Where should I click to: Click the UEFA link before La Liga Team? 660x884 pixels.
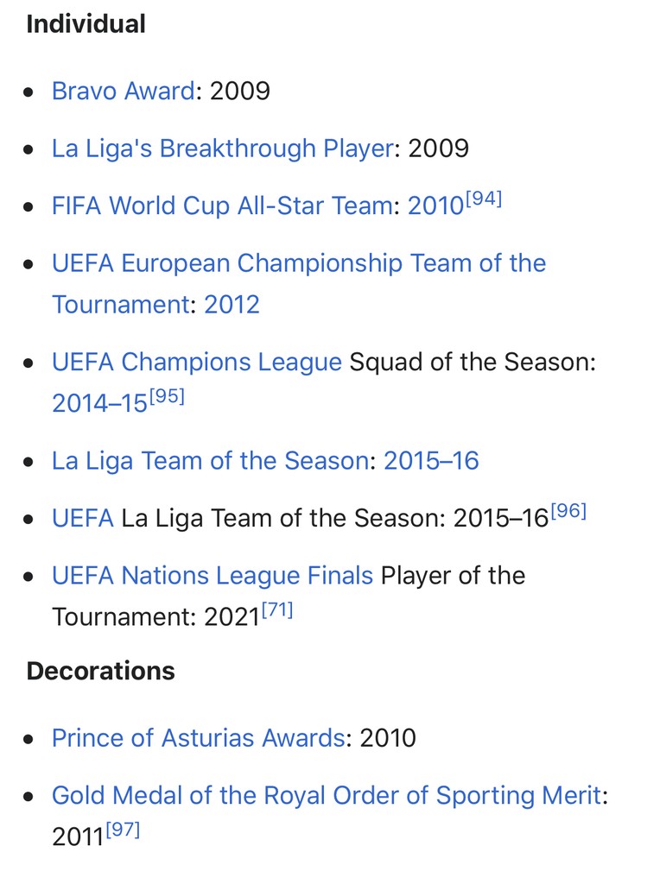click(x=82, y=518)
